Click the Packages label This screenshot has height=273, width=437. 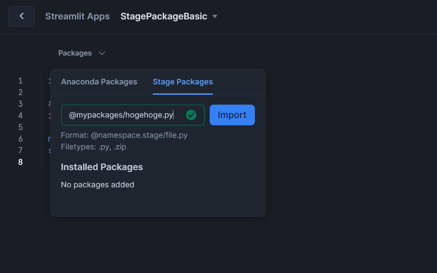click(75, 53)
